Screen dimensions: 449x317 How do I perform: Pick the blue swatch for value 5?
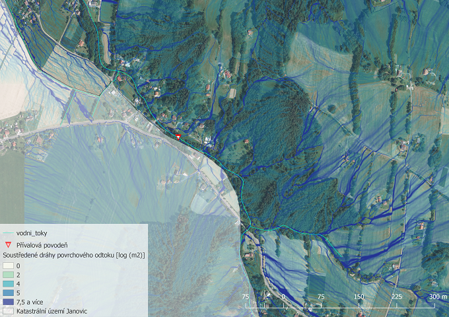pyautogui.click(x=8, y=293)
